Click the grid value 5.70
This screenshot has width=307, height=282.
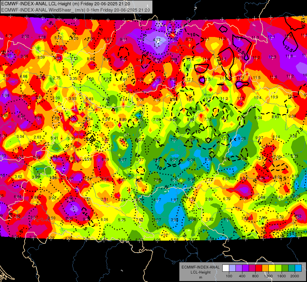coord(280,217)
